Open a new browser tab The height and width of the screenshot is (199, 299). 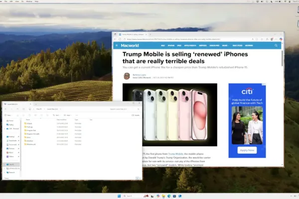point(150,34)
